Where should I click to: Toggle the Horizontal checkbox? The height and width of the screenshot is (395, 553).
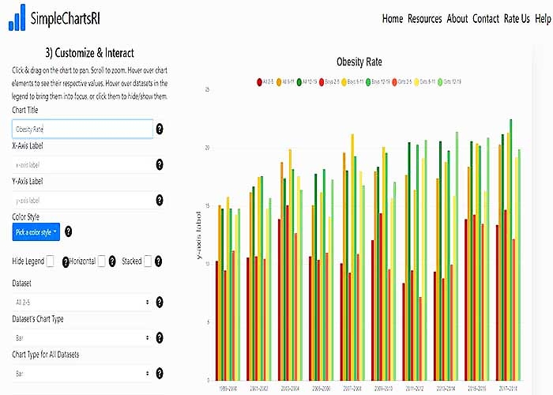click(x=100, y=261)
